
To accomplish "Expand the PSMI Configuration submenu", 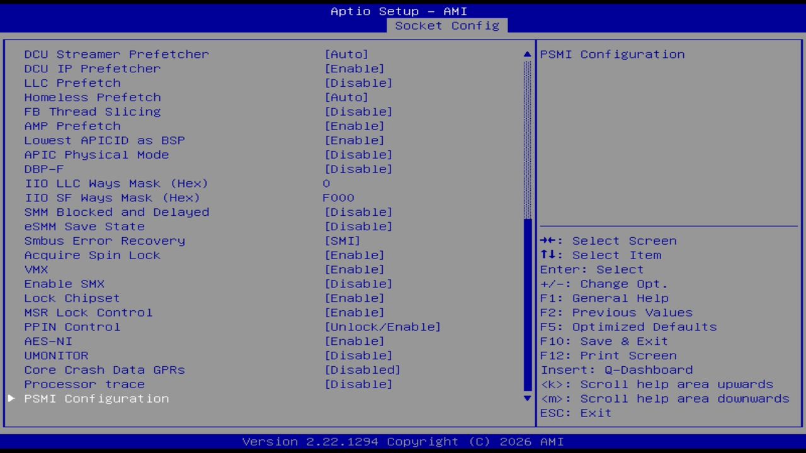I will [96, 398].
